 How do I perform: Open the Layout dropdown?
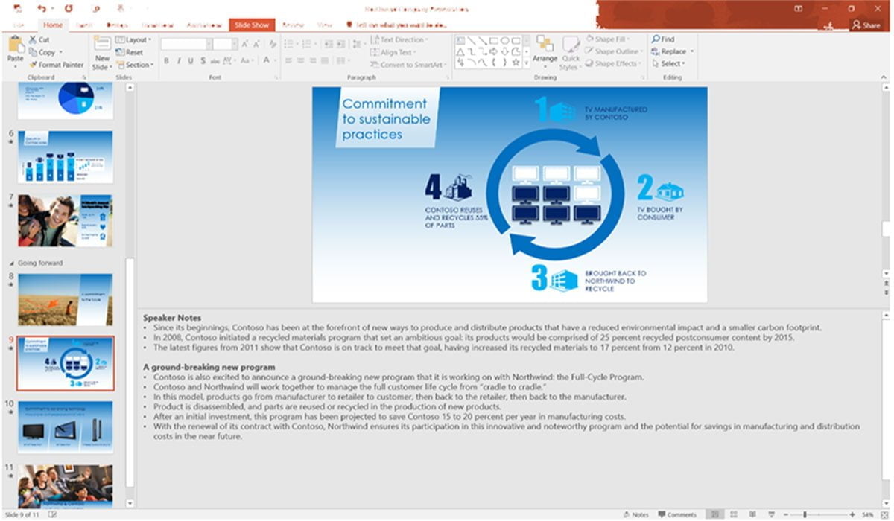(133, 39)
